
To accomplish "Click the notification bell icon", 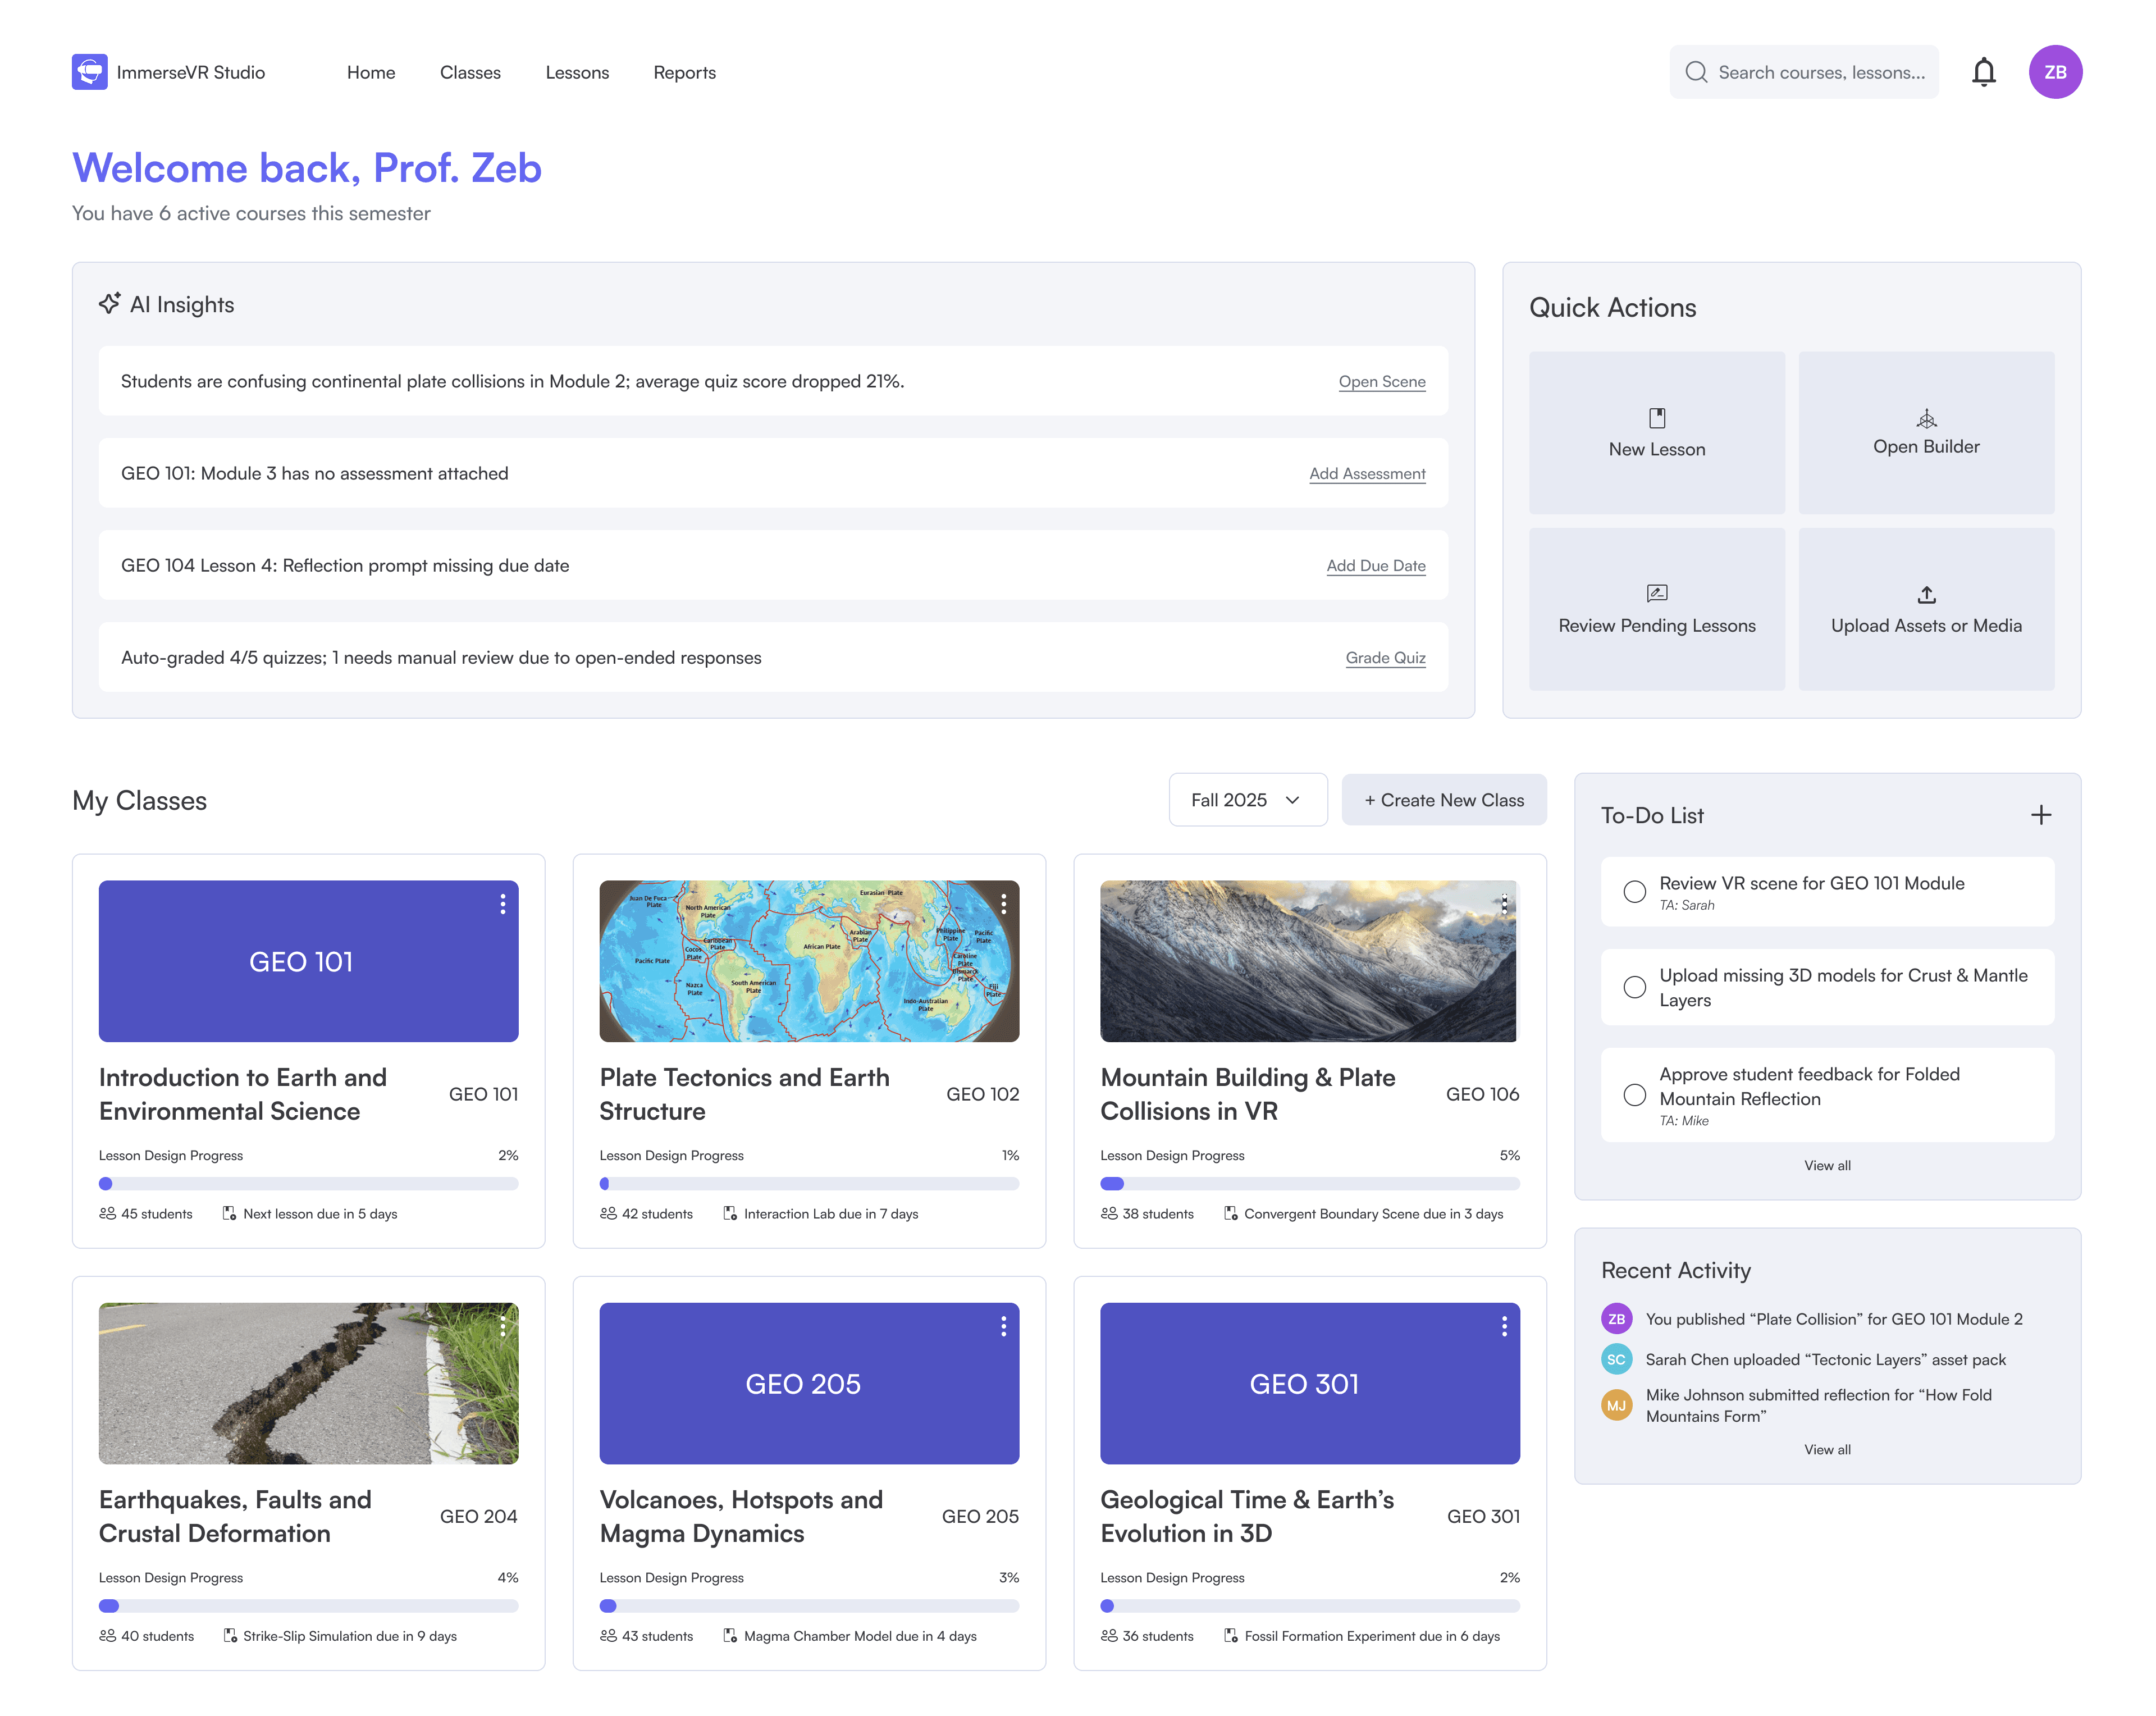I will [1983, 72].
